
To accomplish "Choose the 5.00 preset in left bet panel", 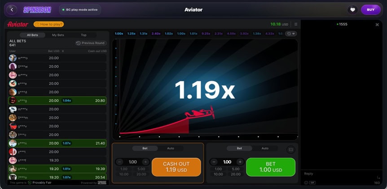I will 141,169.
